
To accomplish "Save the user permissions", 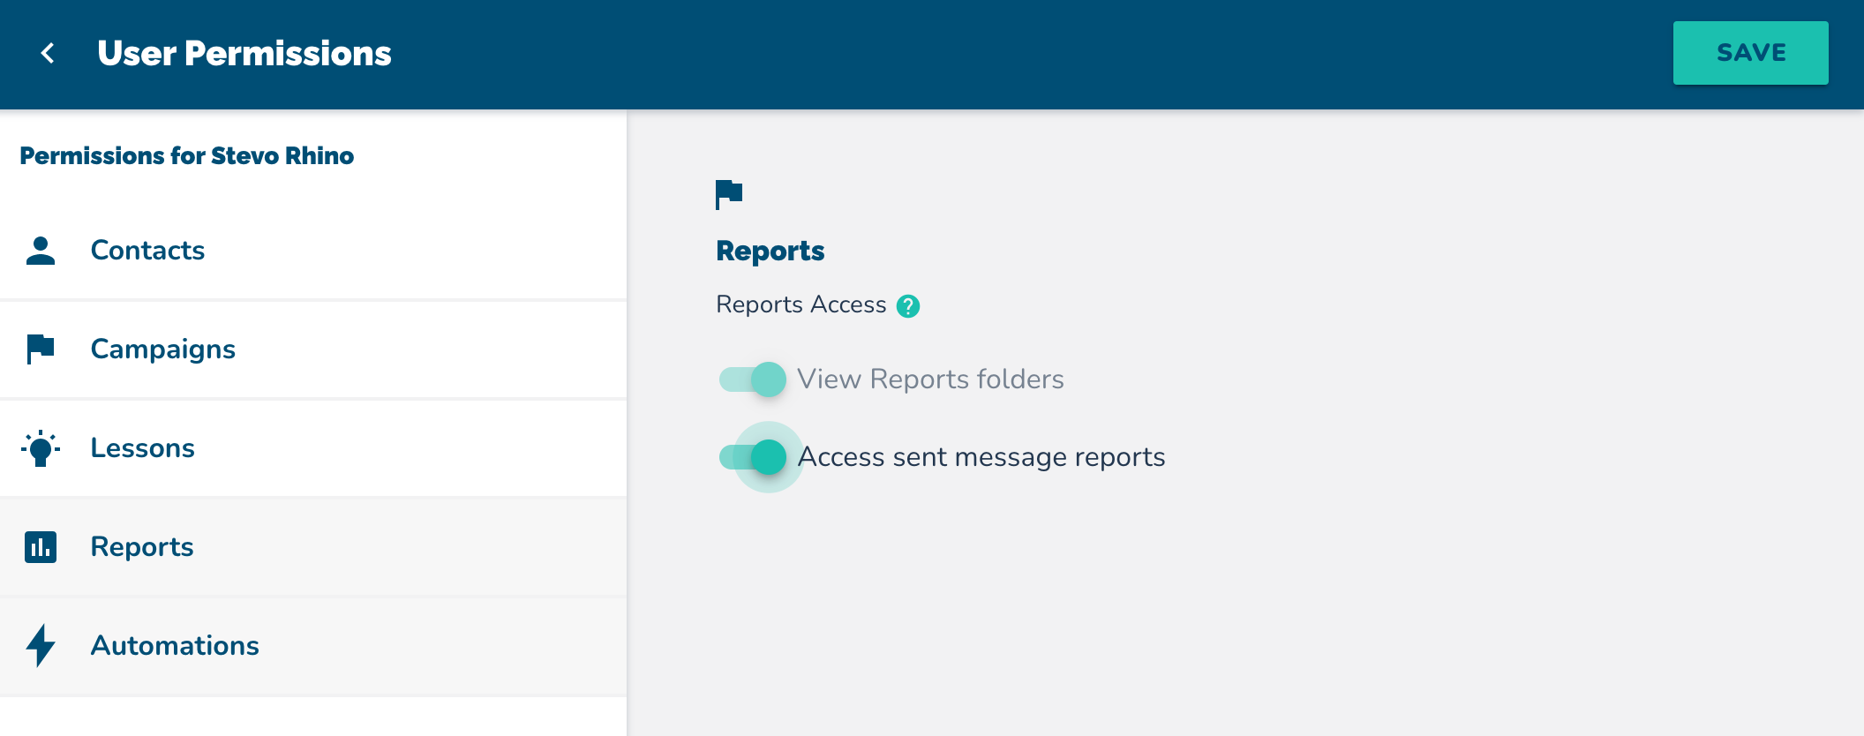I will point(1750,53).
